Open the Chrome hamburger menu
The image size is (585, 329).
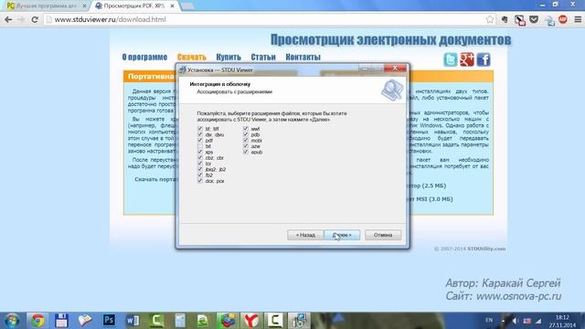click(578, 19)
